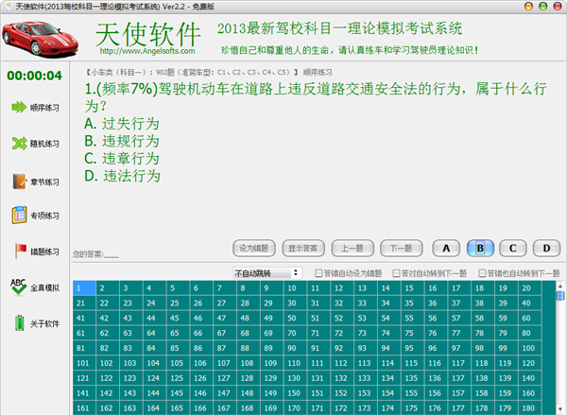
Task: Select option C. 违章行为 text
Action: pos(122,159)
